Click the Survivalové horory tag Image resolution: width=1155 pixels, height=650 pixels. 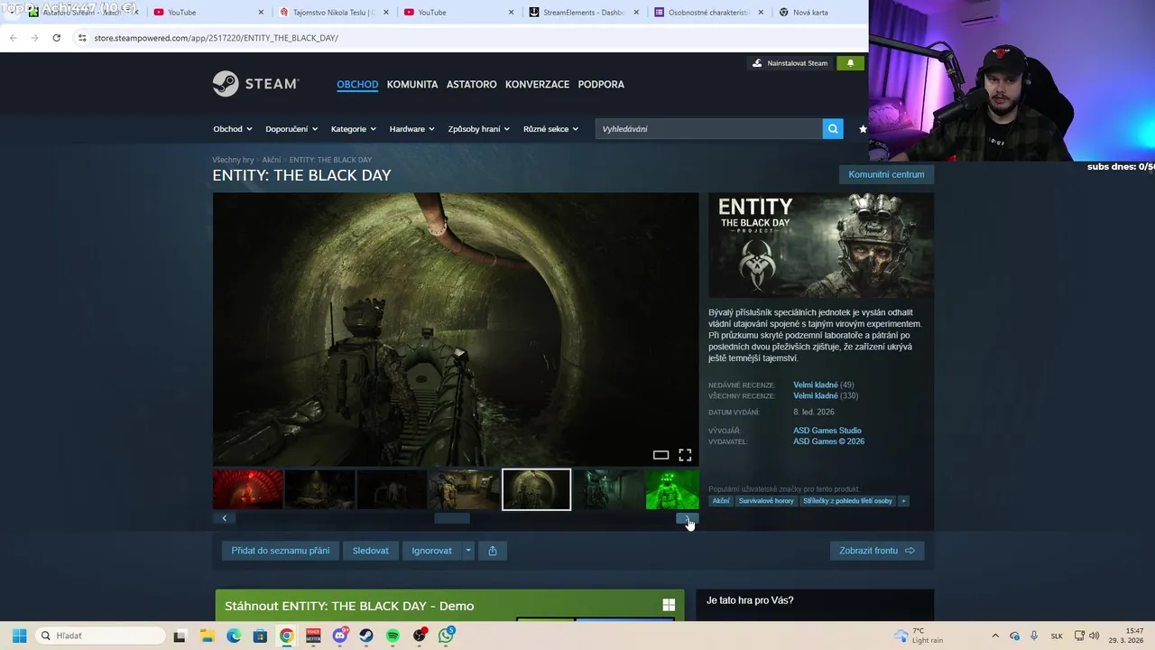pyautogui.click(x=766, y=501)
